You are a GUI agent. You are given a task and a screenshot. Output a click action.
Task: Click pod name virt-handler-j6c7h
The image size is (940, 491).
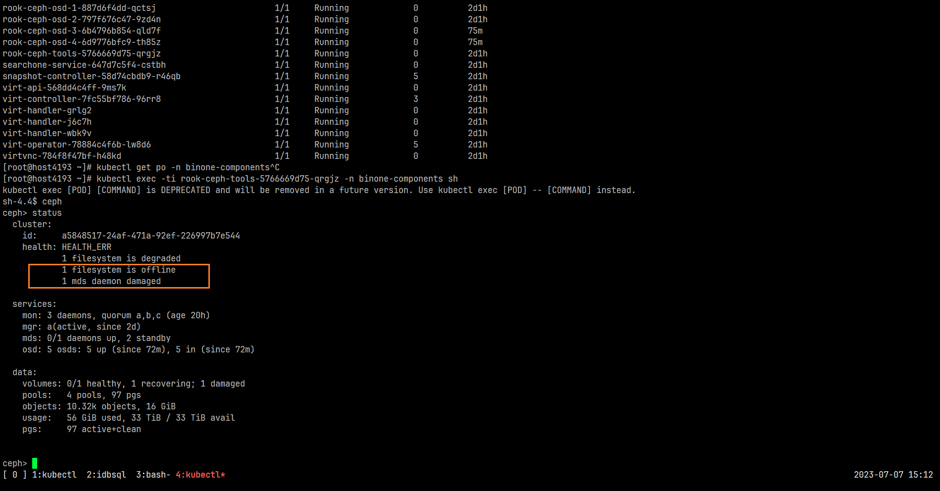(x=47, y=122)
